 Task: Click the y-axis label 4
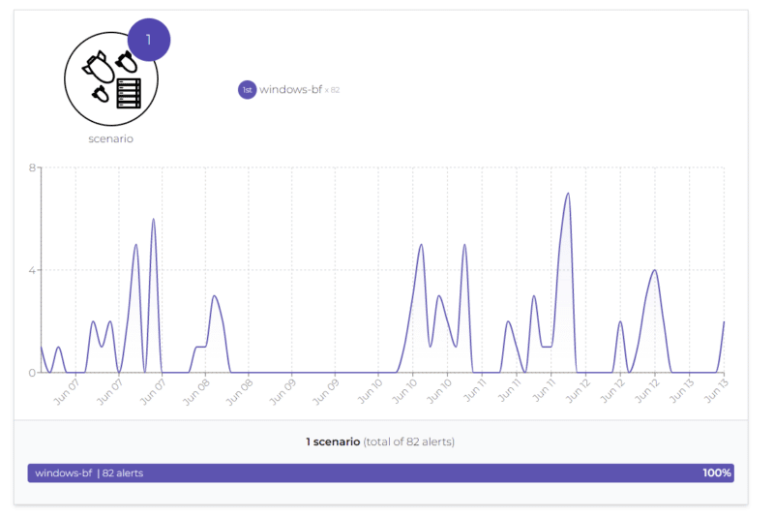33,270
